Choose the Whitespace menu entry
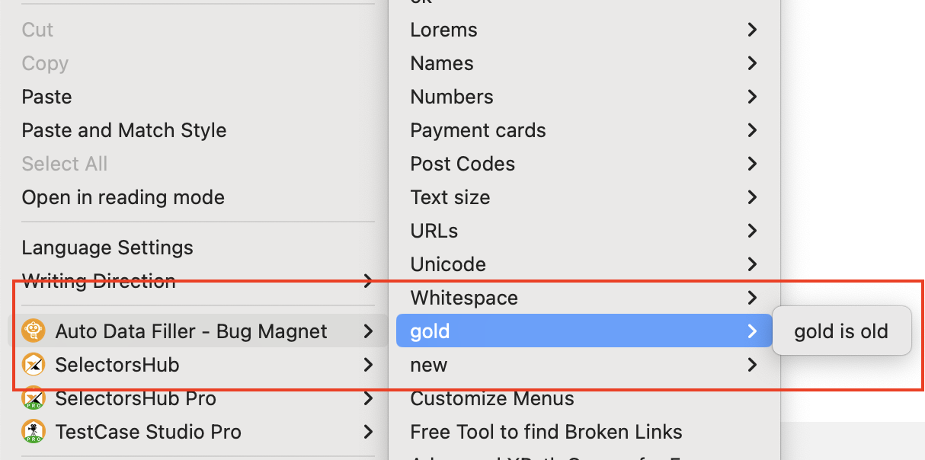This screenshot has height=460, width=925. (464, 298)
